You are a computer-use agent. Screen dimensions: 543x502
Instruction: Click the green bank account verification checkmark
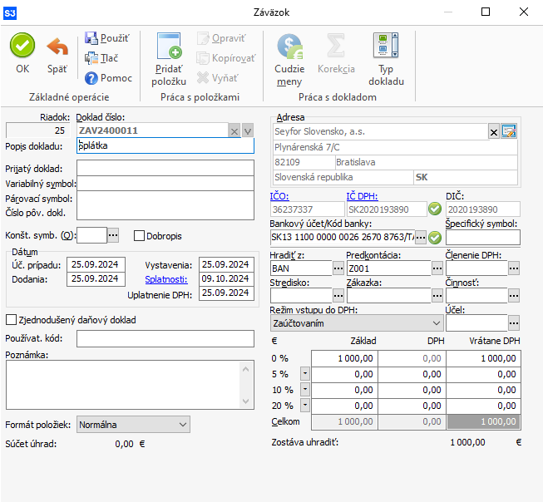pos(435,238)
